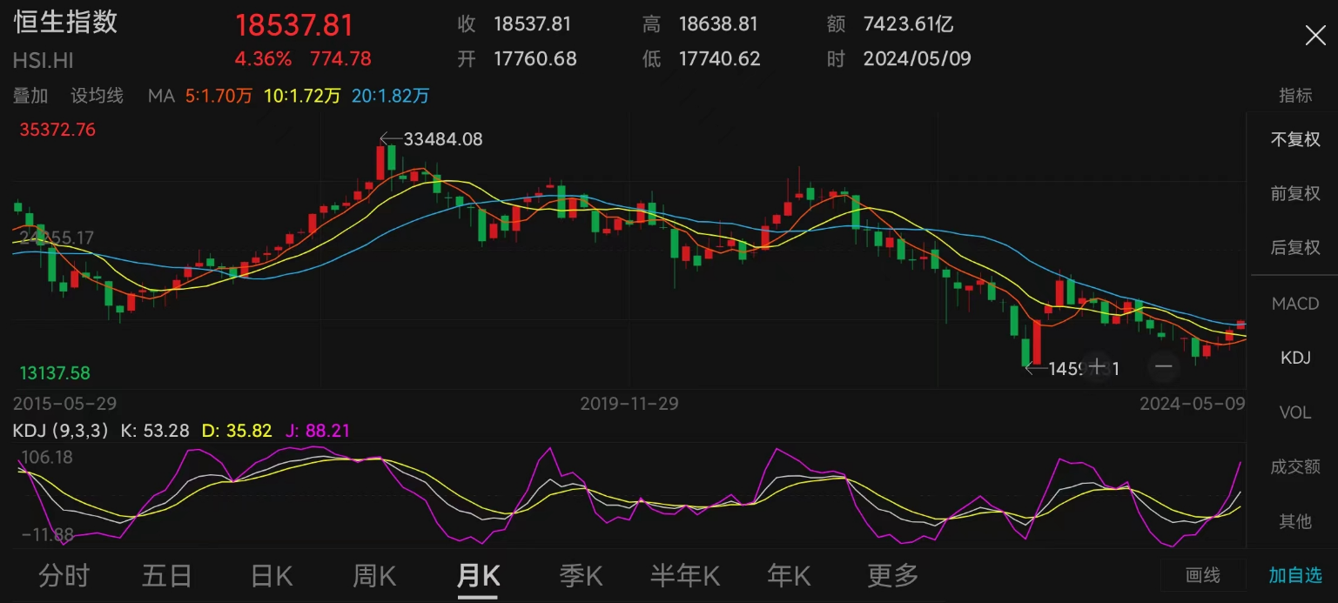Switch to 分时 intraday tab
The image size is (1338, 603).
coord(64,575)
